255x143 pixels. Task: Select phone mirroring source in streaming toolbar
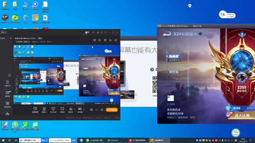click(x=53, y=110)
